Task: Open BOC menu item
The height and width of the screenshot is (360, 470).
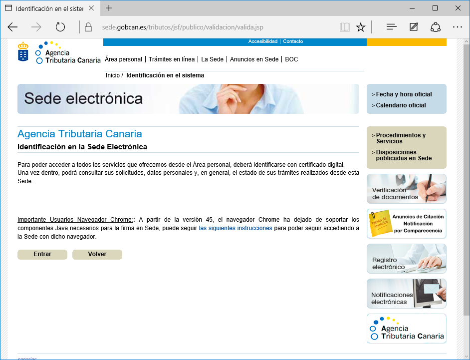Action: [291, 59]
